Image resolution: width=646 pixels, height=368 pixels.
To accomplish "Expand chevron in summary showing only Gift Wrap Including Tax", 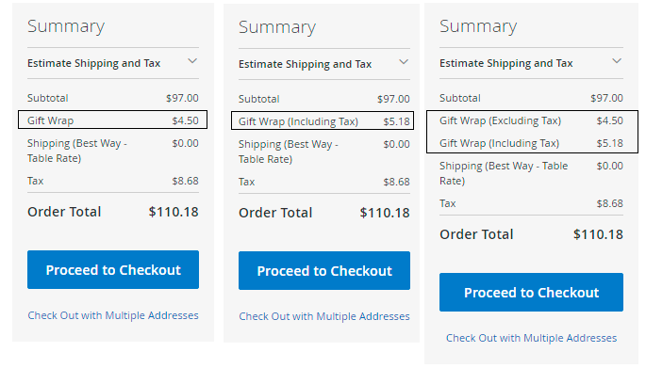I will tap(404, 62).
